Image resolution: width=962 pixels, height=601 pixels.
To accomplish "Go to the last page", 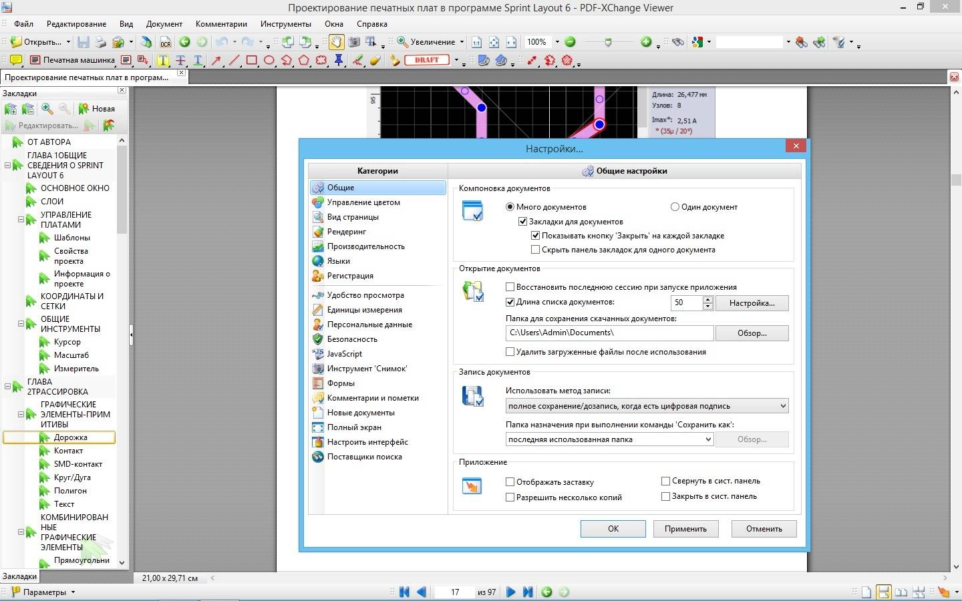I will point(528,592).
